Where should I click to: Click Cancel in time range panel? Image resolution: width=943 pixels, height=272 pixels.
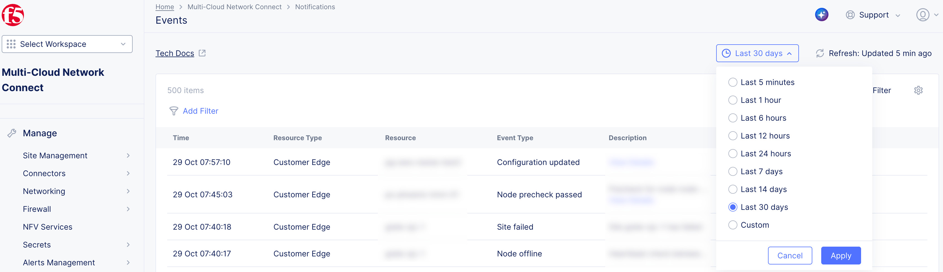point(790,256)
